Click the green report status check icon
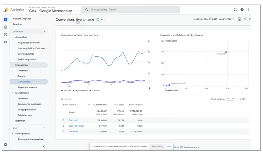This screenshot has height=152, width=263. click(x=98, y=20)
